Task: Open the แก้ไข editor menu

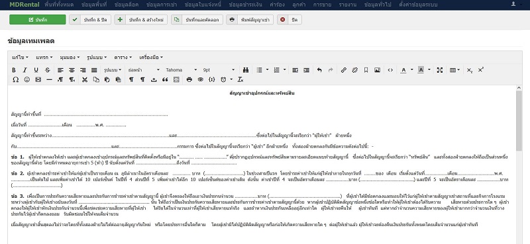Action: point(20,58)
